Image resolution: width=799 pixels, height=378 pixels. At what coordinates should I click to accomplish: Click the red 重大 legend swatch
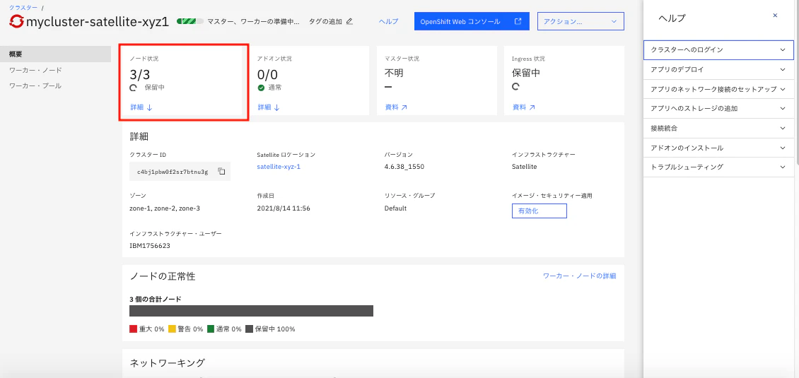[134, 329]
